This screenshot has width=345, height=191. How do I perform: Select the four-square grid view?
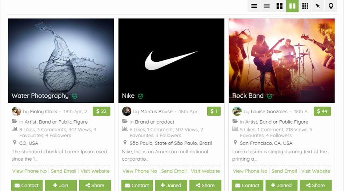tap(280, 6)
